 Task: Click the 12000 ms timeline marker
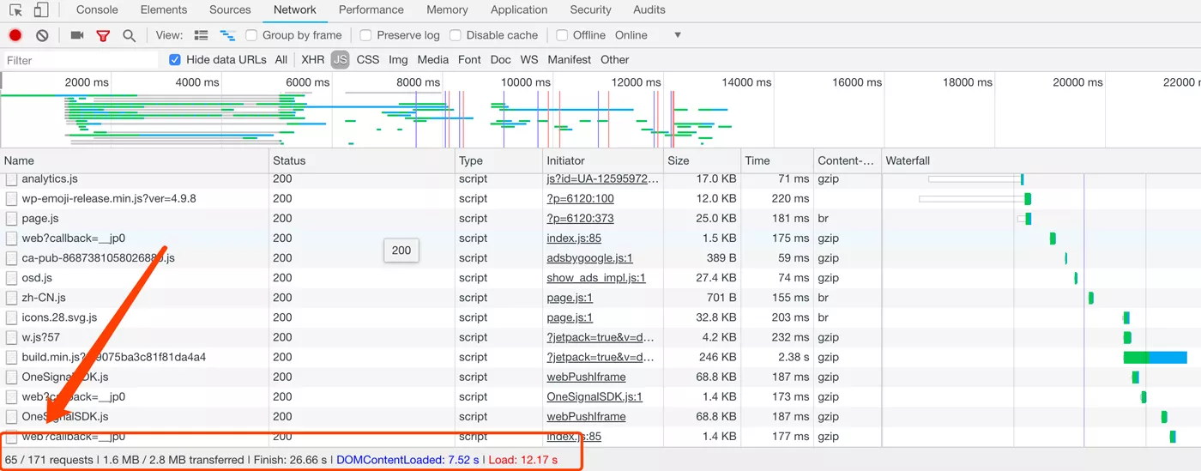point(636,82)
